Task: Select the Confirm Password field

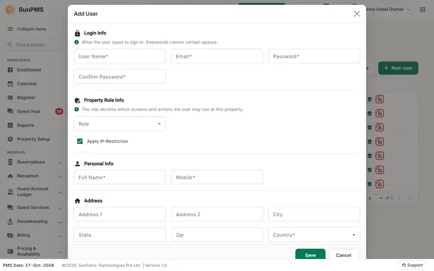Action: (119, 76)
